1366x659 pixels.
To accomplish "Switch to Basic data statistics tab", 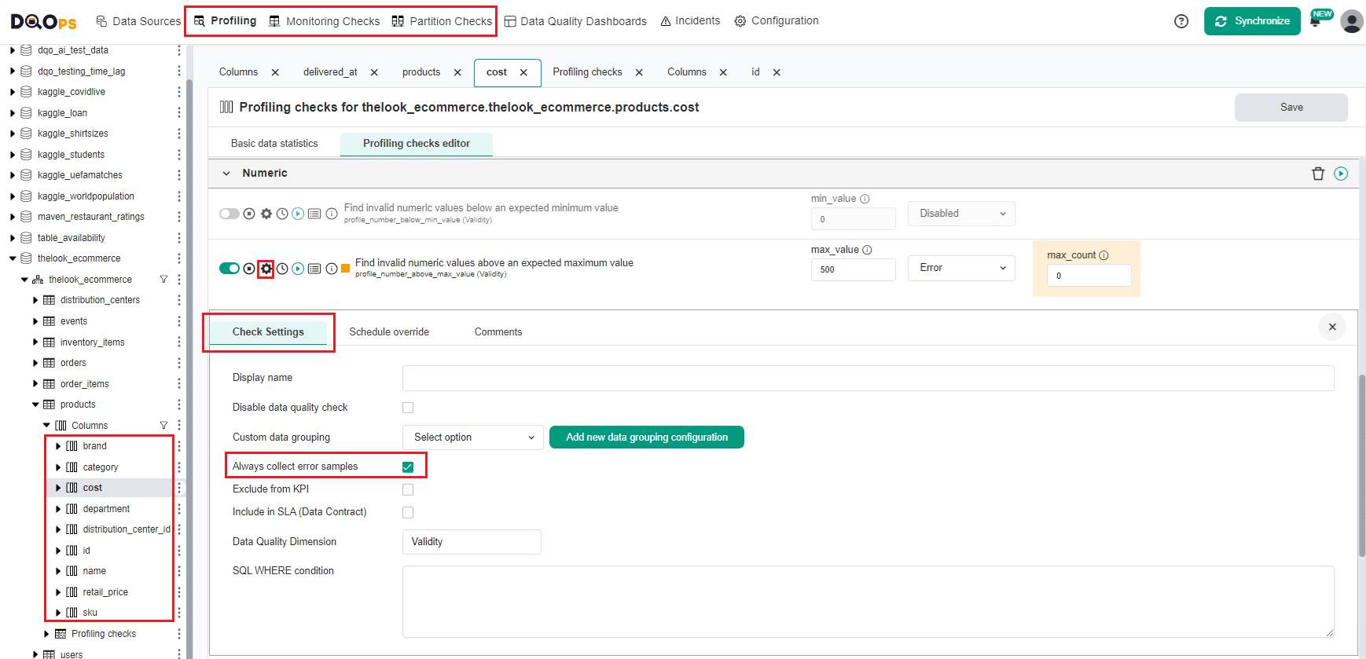I will pyautogui.click(x=274, y=144).
